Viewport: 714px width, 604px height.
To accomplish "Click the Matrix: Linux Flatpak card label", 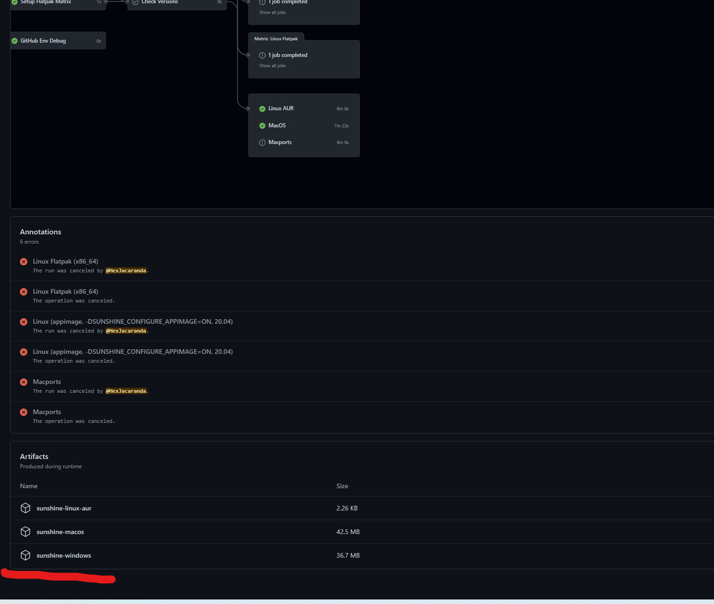I will coord(276,39).
